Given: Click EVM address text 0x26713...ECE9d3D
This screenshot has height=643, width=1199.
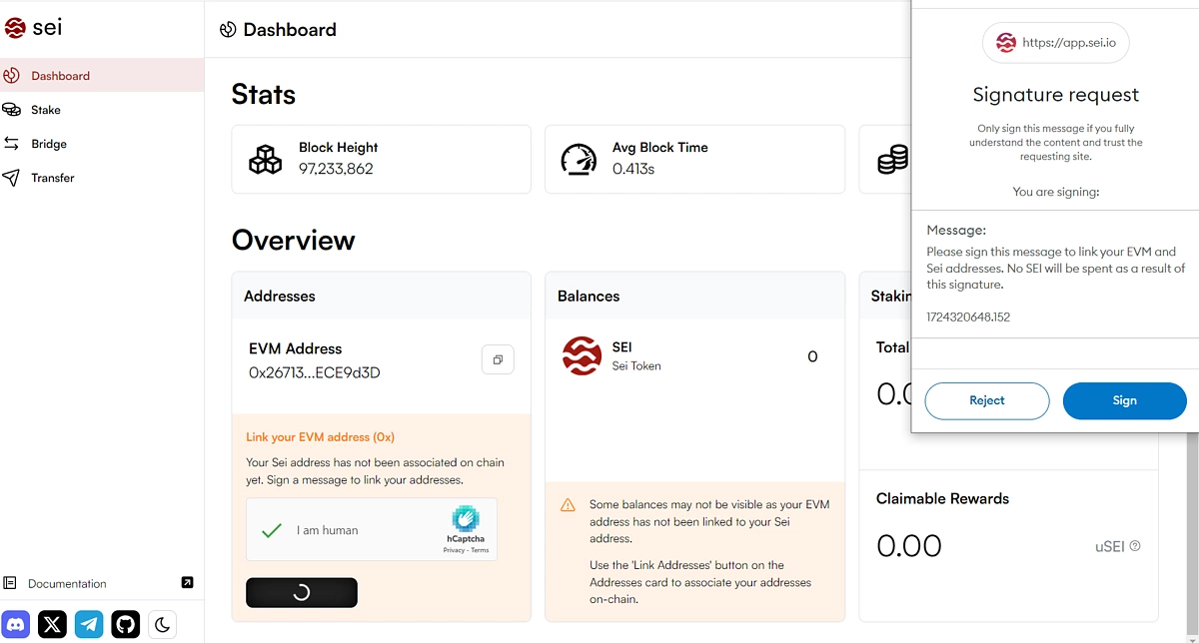Looking at the screenshot, I should 315,372.
